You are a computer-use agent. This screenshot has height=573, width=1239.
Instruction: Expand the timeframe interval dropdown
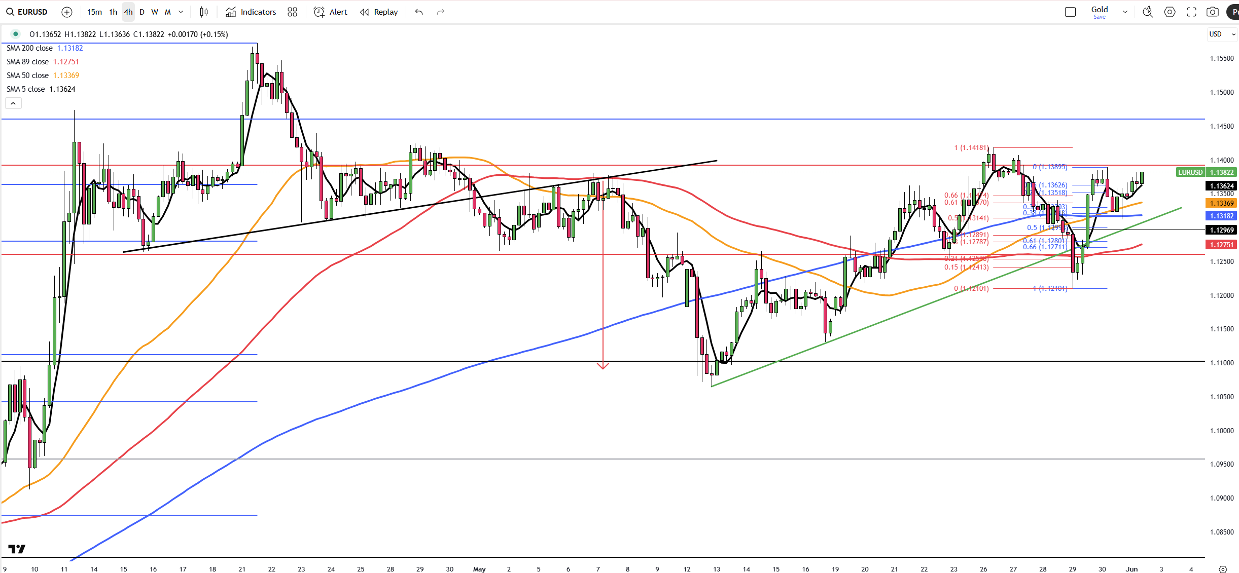181,12
